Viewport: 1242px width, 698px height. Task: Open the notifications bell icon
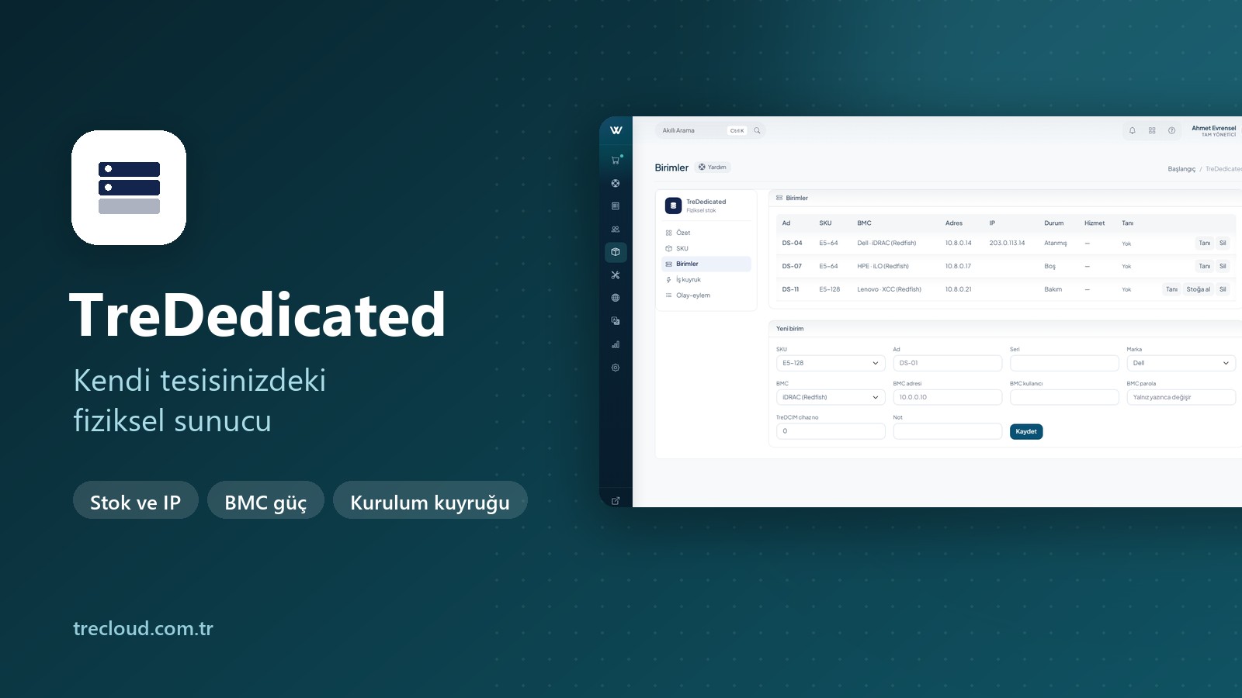coord(1132,130)
